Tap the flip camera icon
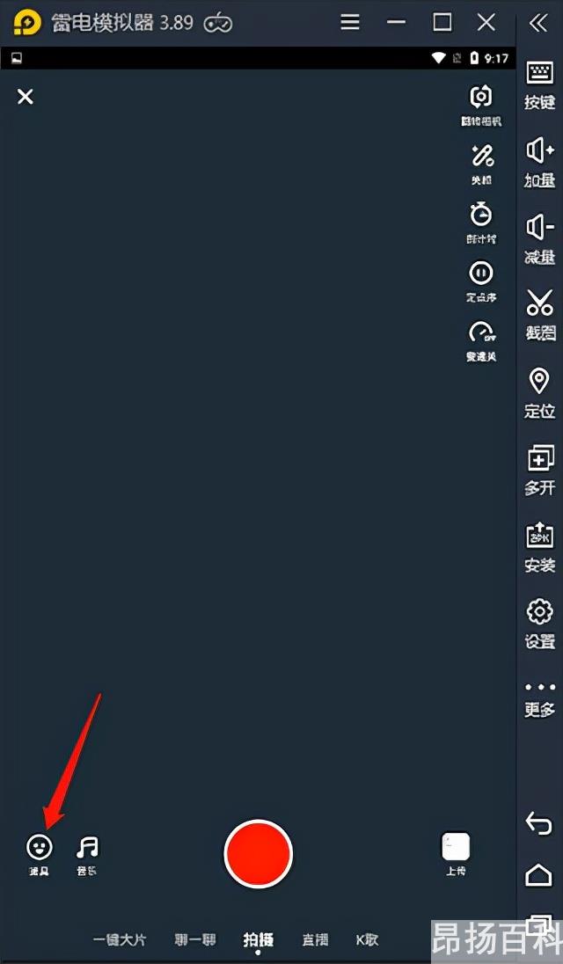 pos(480,97)
